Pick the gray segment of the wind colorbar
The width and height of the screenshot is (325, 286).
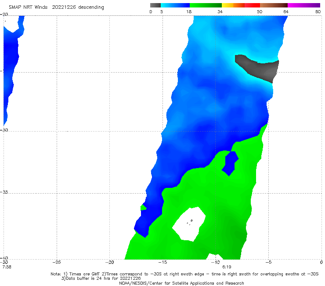(x=155, y=5)
